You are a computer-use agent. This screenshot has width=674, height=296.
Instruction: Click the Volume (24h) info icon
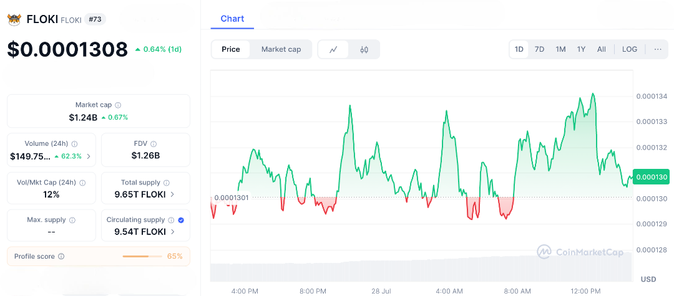click(x=75, y=144)
